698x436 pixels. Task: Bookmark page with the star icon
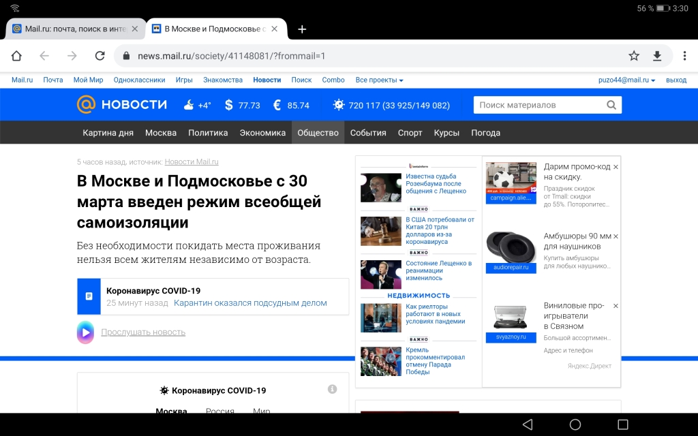tap(634, 56)
